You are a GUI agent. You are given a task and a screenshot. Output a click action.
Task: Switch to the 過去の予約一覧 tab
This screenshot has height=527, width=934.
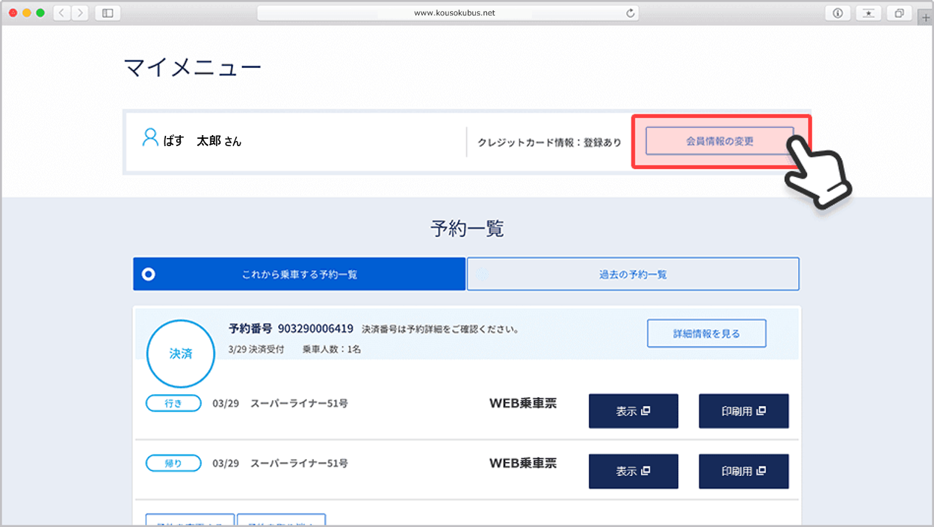coord(632,273)
